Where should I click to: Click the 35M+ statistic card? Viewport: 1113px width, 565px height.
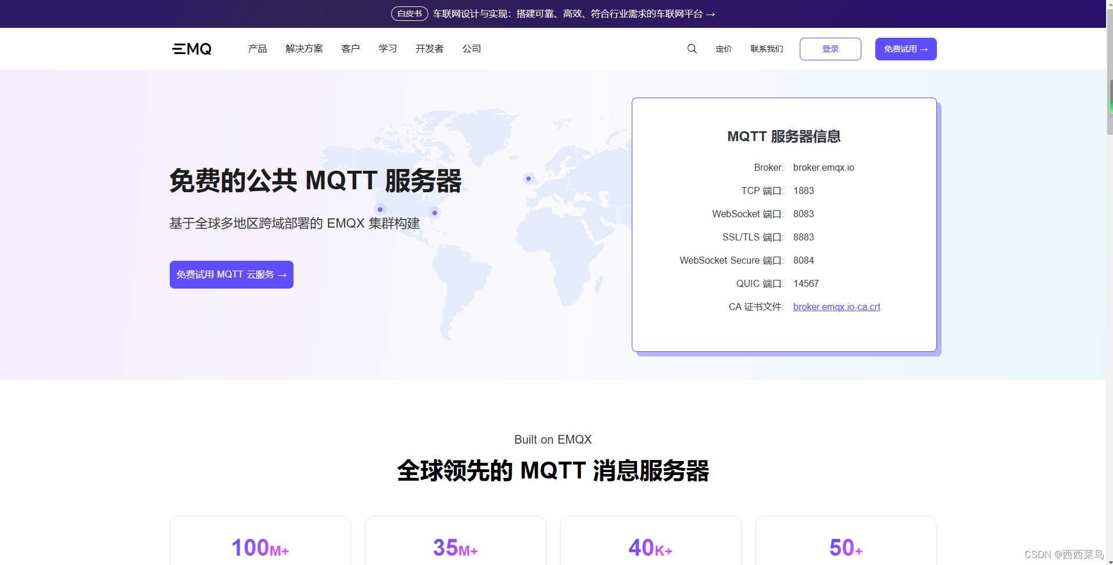[x=456, y=541]
